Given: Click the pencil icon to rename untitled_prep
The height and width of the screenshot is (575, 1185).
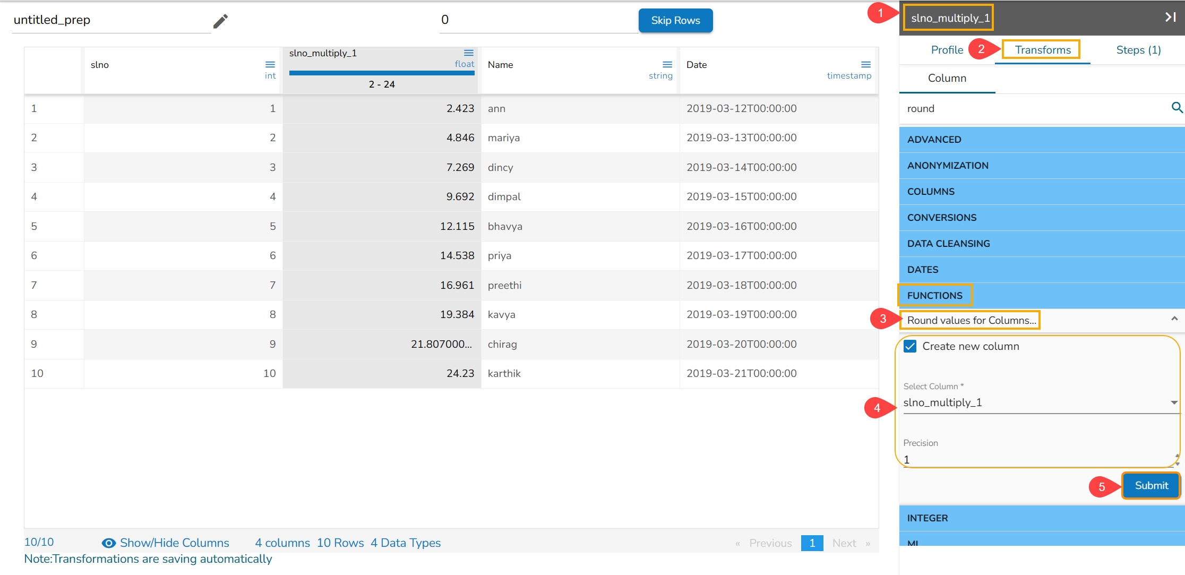Looking at the screenshot, I should tap(220, 21).
